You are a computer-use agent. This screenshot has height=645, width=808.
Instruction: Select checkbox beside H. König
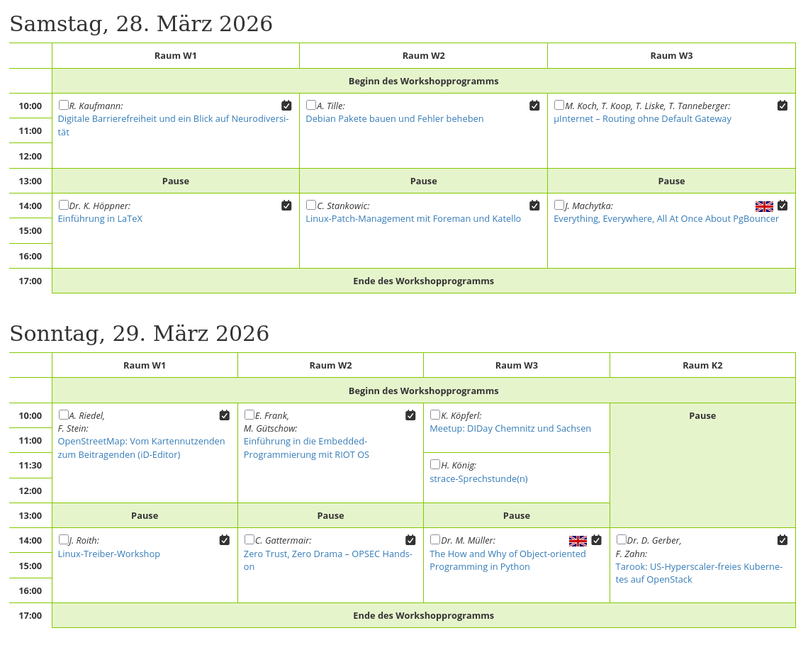(435, 464)
